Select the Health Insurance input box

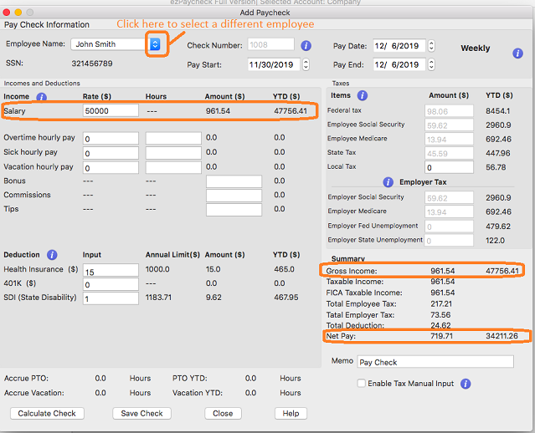point(110,270)
